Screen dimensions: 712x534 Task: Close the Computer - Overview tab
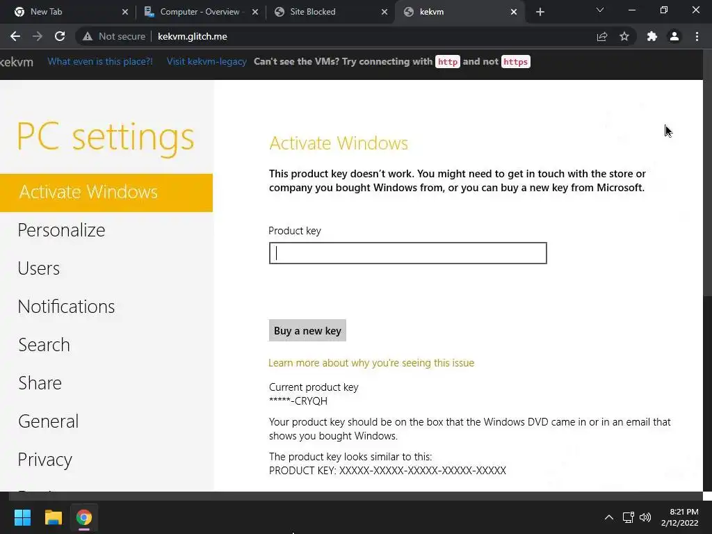click(x=255, y=12)
